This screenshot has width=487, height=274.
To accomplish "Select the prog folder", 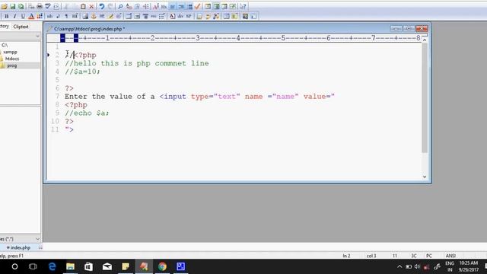I will tap(12, 65).
